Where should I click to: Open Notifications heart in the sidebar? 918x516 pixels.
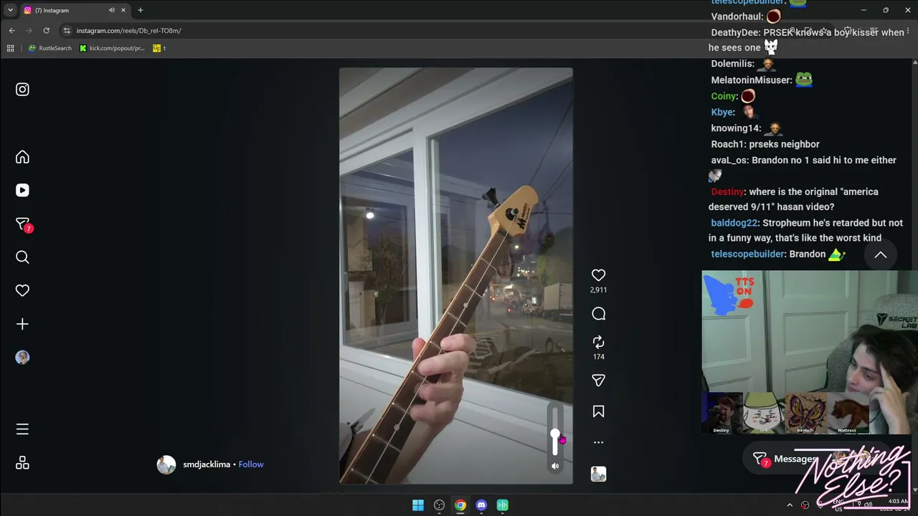(22, 290)
